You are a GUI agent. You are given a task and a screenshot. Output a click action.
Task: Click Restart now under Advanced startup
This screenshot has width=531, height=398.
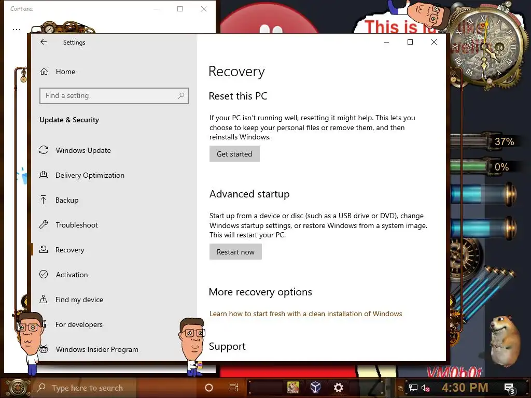(235, 252)
